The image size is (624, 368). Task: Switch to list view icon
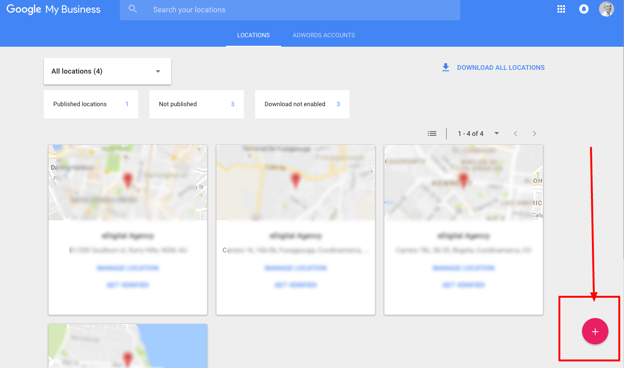pos(432,134)
